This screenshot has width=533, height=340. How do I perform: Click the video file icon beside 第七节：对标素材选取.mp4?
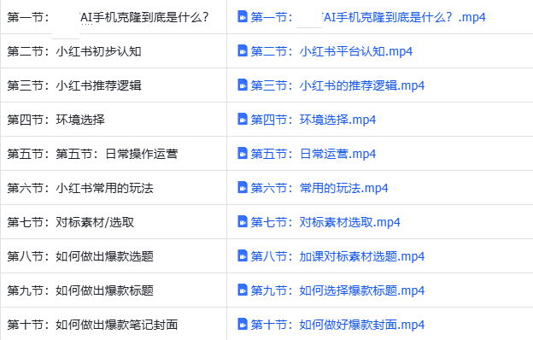(243, 221)
